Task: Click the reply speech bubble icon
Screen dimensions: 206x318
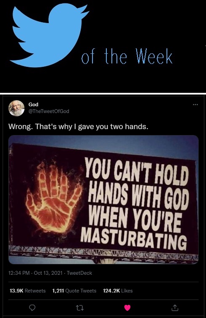Action: pyautogui.click(x=32, y=308)
